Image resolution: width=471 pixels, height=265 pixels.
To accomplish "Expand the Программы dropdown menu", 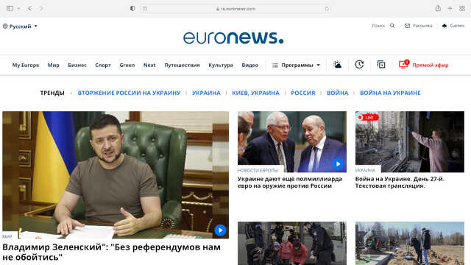I will 296,66.
